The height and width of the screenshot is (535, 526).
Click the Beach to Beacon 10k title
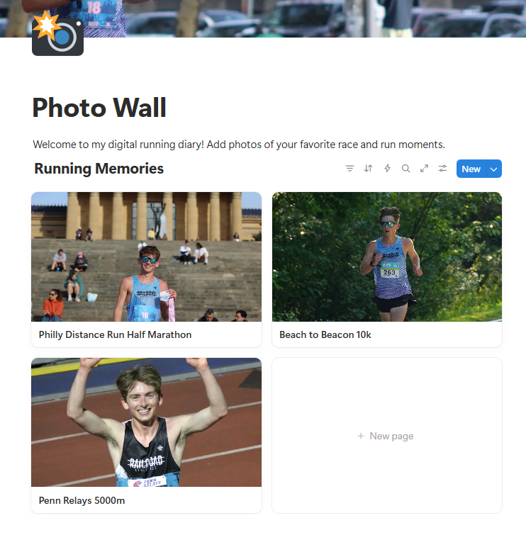coord(325,334)
